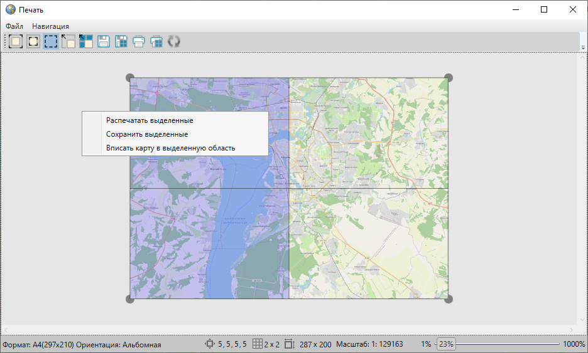Click the first page-frame toolbar icon

click(16, 41)
